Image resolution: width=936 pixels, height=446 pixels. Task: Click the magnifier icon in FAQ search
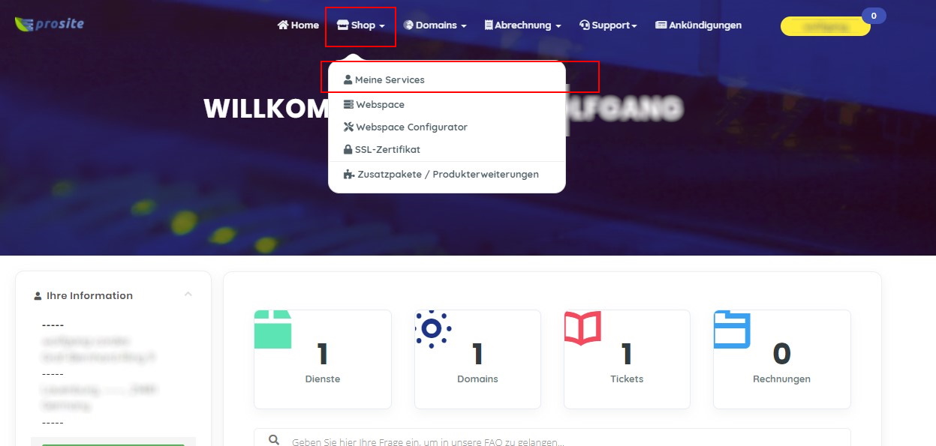pyautogui.click(x=274, y=441)
